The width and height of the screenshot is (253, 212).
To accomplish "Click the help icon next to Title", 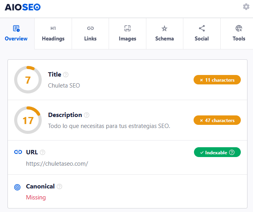I will 66,75.
